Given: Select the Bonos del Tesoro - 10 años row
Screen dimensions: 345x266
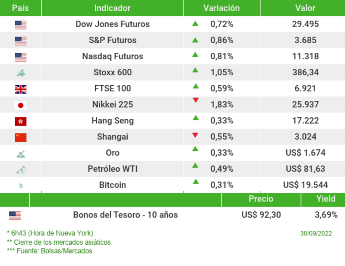Looking at the screenshot, I should pos(126,215).
